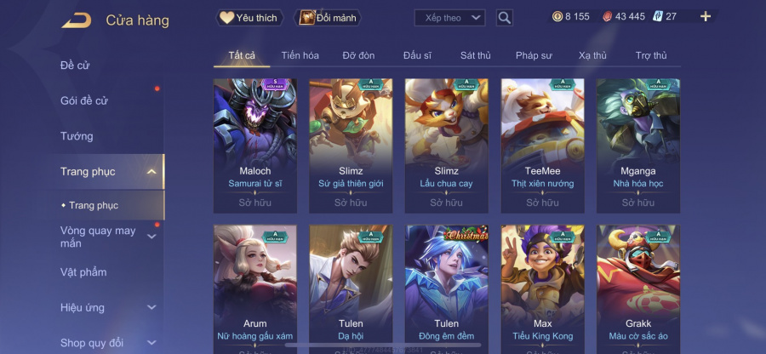Select Tulen Đông êm đềm Christmas skin
This screenshot has height=354, width=766.
[x=447, y=289]
